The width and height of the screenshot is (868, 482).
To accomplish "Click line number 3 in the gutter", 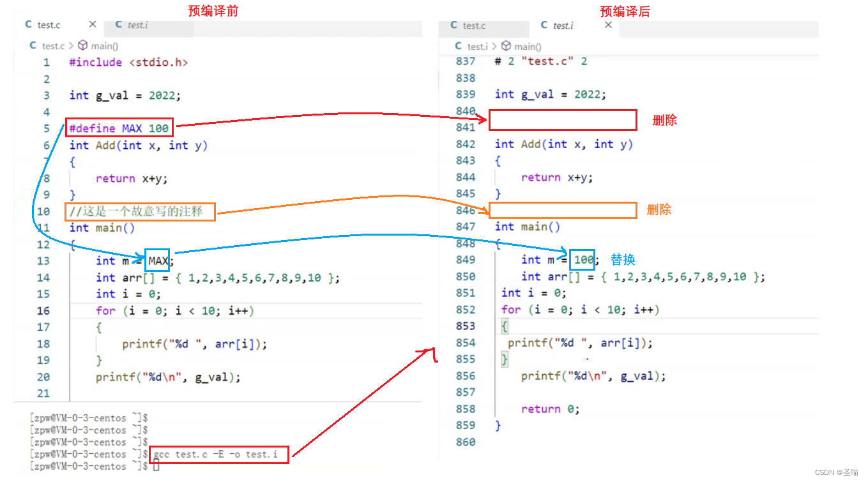I will [46, 96].
